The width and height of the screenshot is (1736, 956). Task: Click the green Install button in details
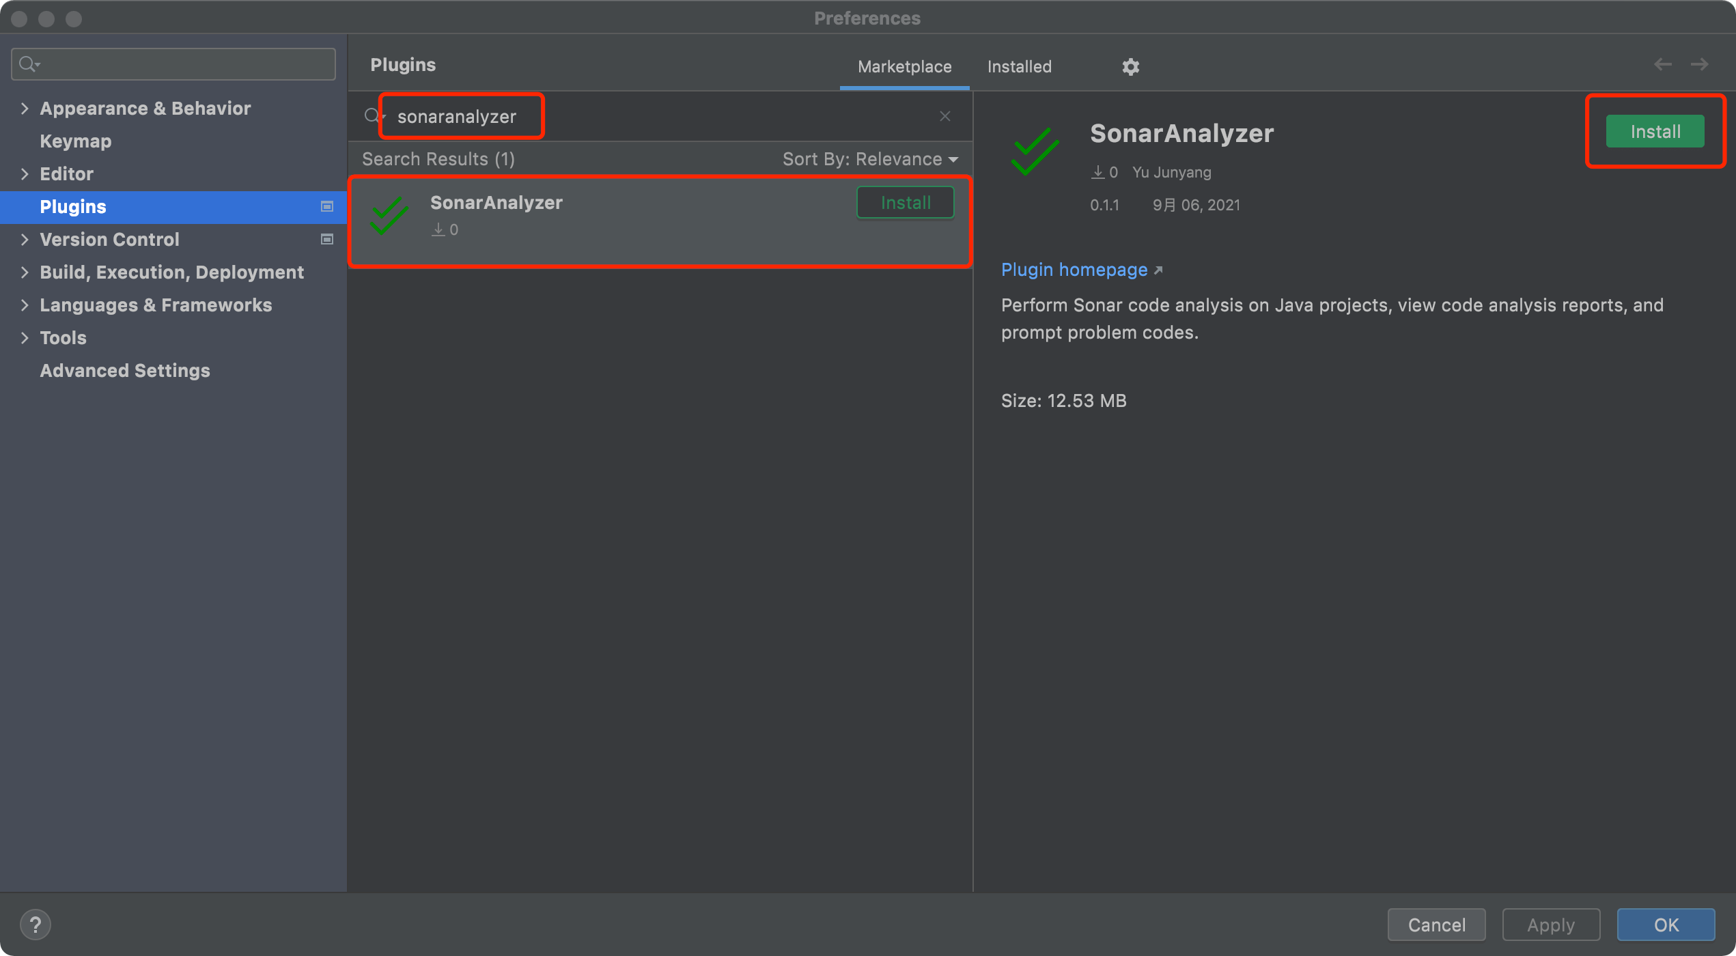click(x=1655, y=132)
